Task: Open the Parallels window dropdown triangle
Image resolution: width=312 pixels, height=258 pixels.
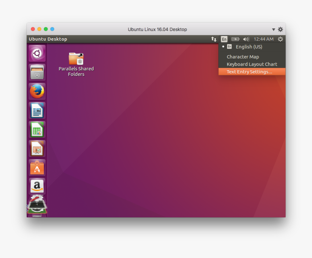Action: click(x=274, y=29)
